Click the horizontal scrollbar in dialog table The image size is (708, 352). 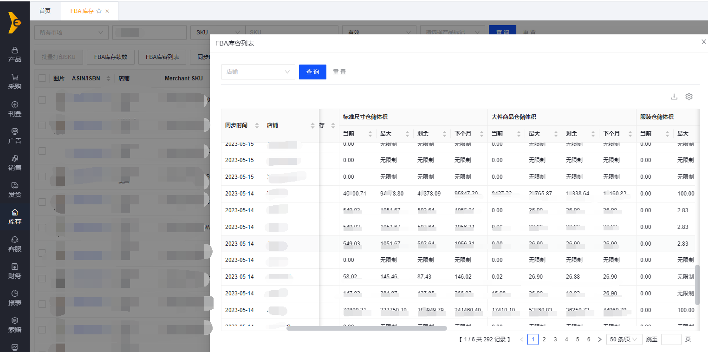coord(367,328)
